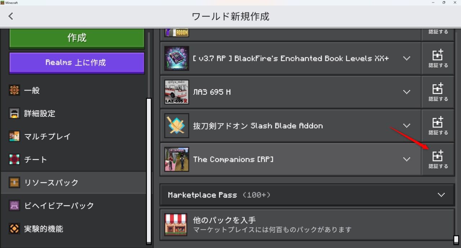This screenshot has height=248, width=461.
Task: Click the Slash Blade Addon thumbnail
Action: pos(176,125)
